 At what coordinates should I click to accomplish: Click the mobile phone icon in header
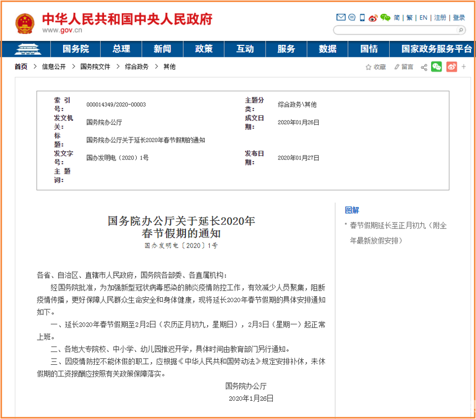point(363,18)
